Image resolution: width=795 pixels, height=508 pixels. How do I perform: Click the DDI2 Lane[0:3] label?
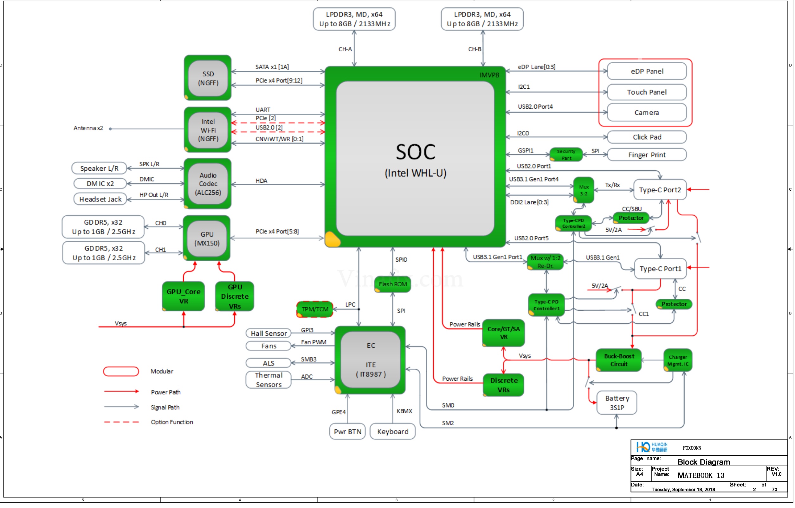click(529, 202)
